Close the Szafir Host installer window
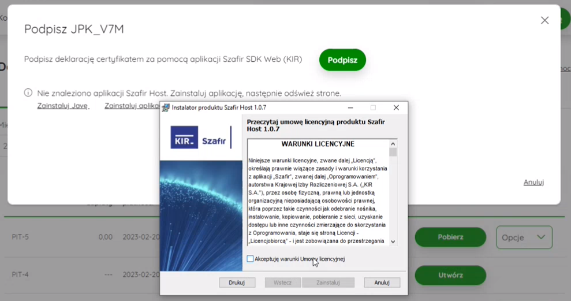The width and height of the screenshot is (571, 301). tap(396, 107)
